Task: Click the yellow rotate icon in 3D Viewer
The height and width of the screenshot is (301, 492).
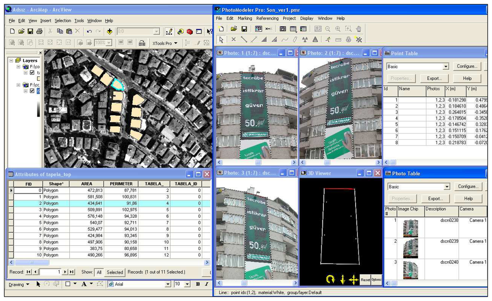Action: 330,279
